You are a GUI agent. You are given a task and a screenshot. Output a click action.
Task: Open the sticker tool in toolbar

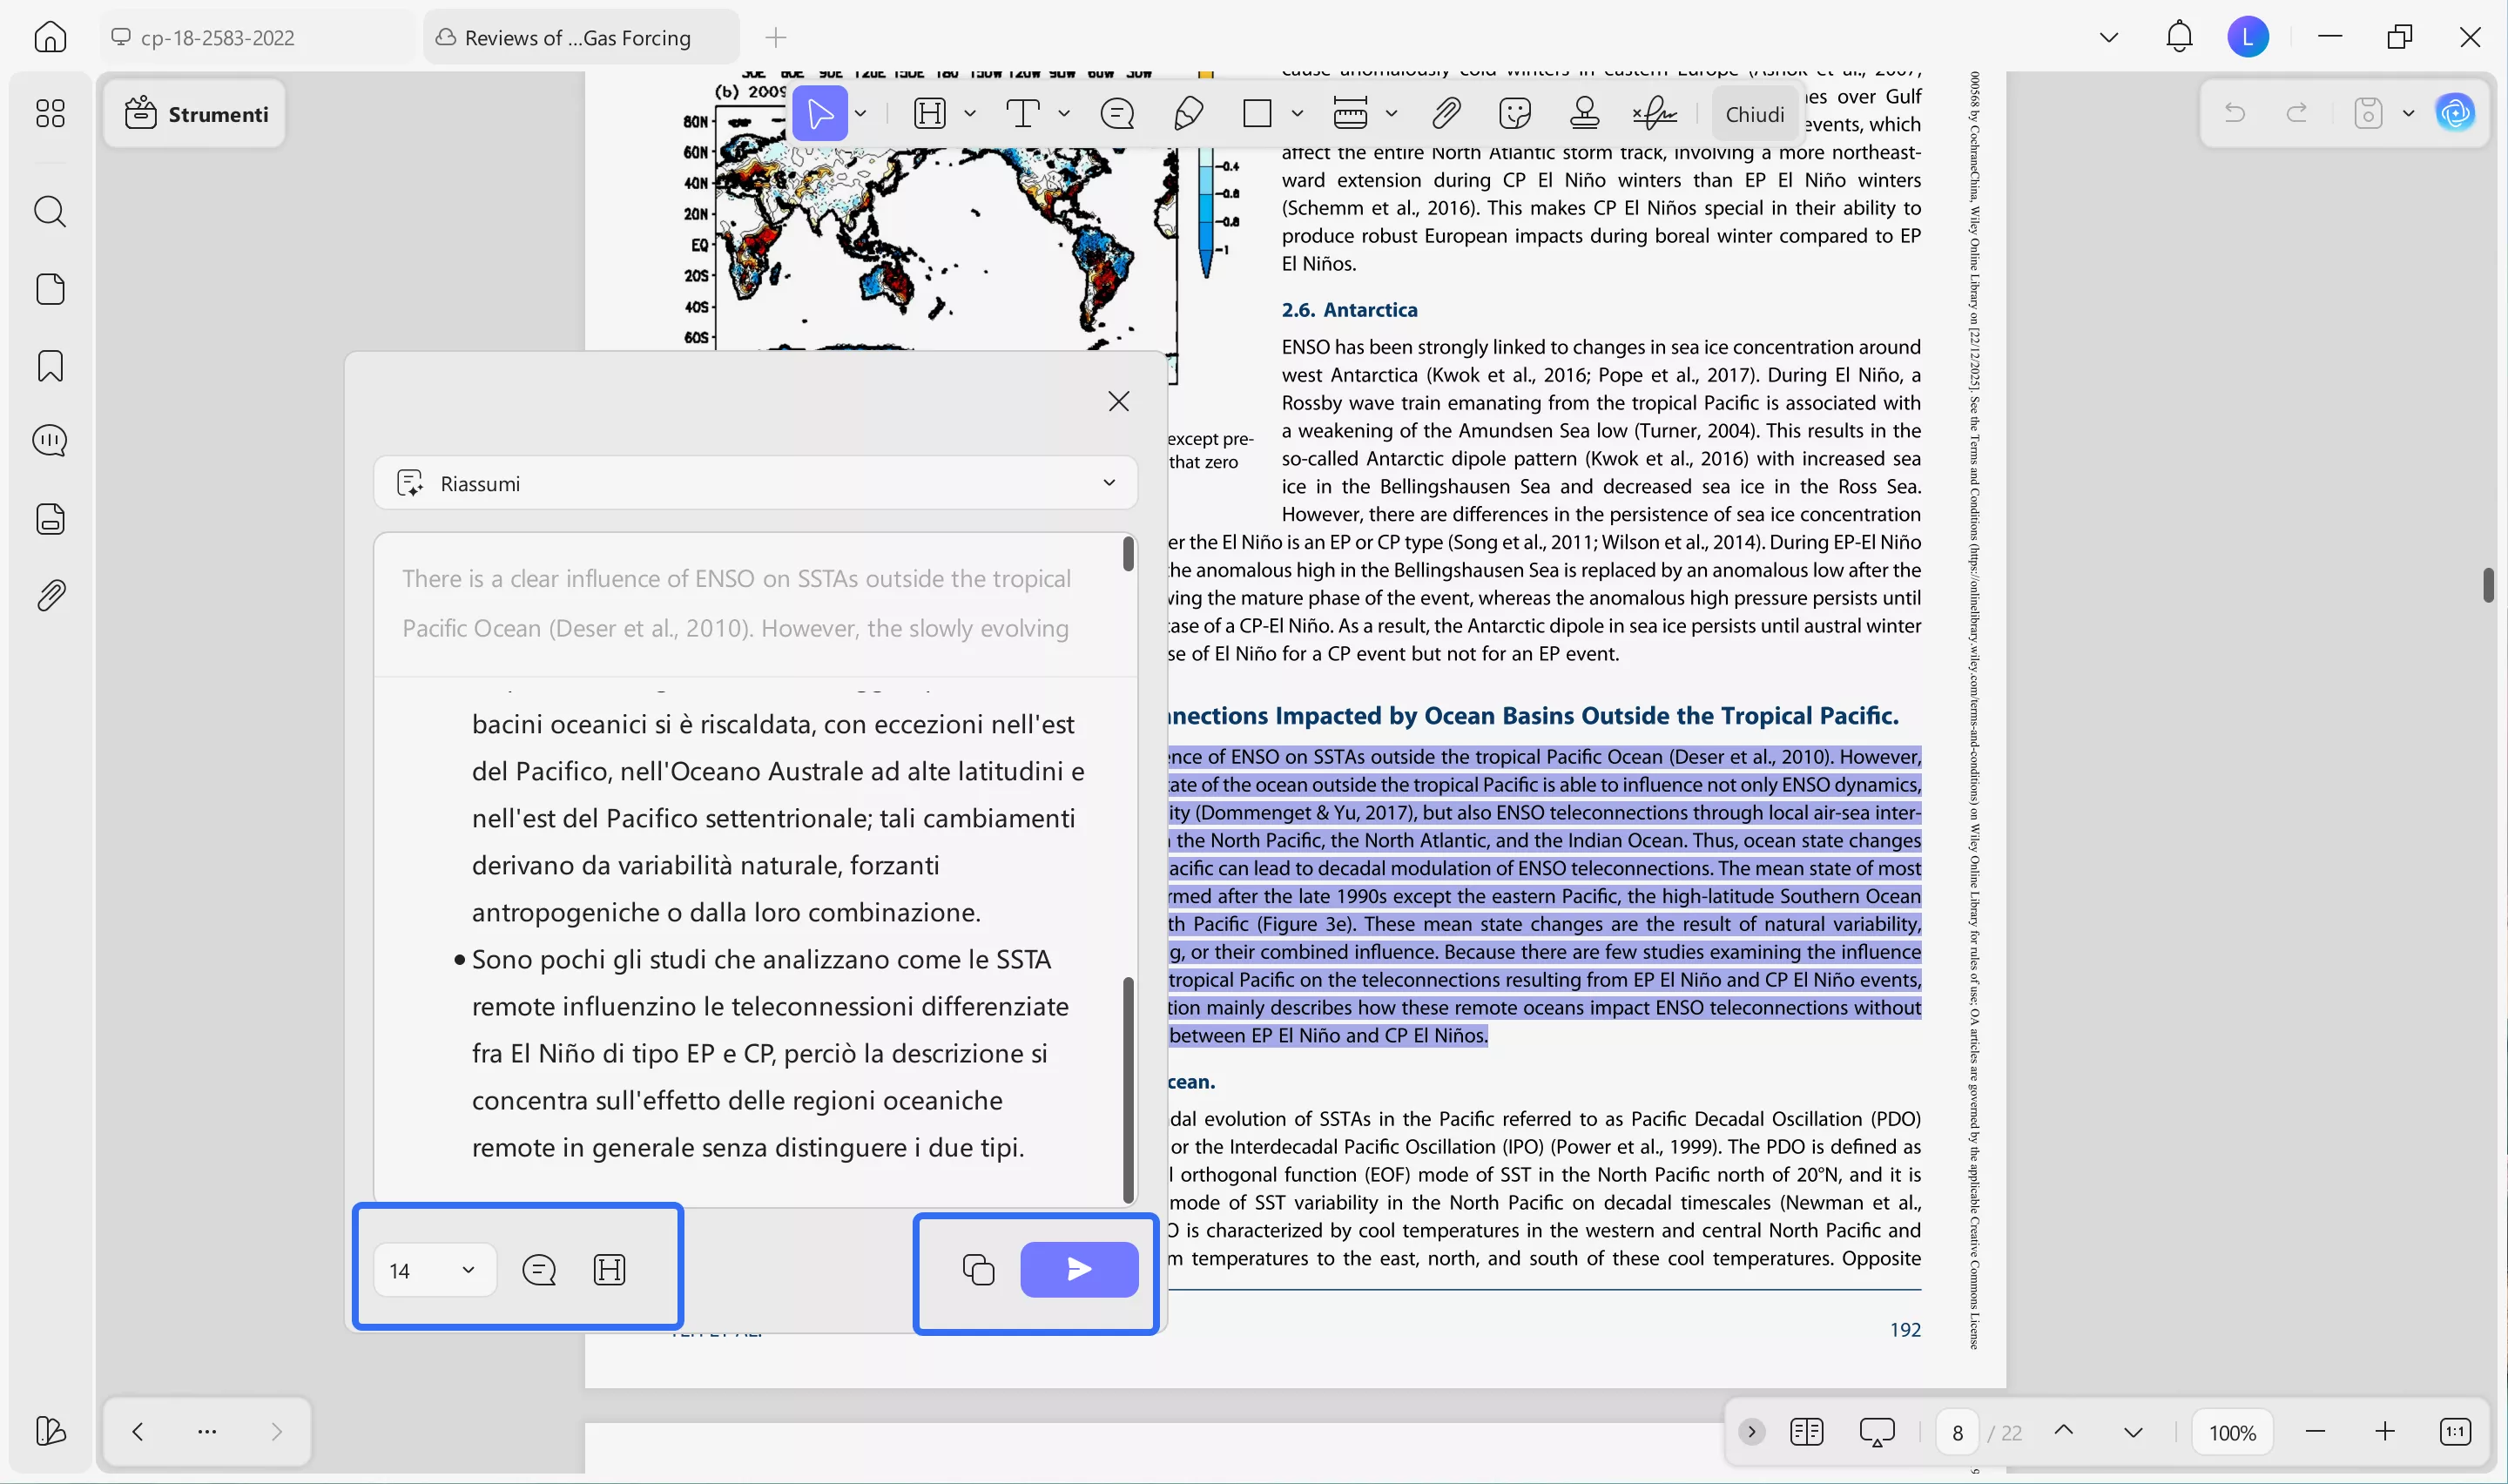tap(1514, 113)
